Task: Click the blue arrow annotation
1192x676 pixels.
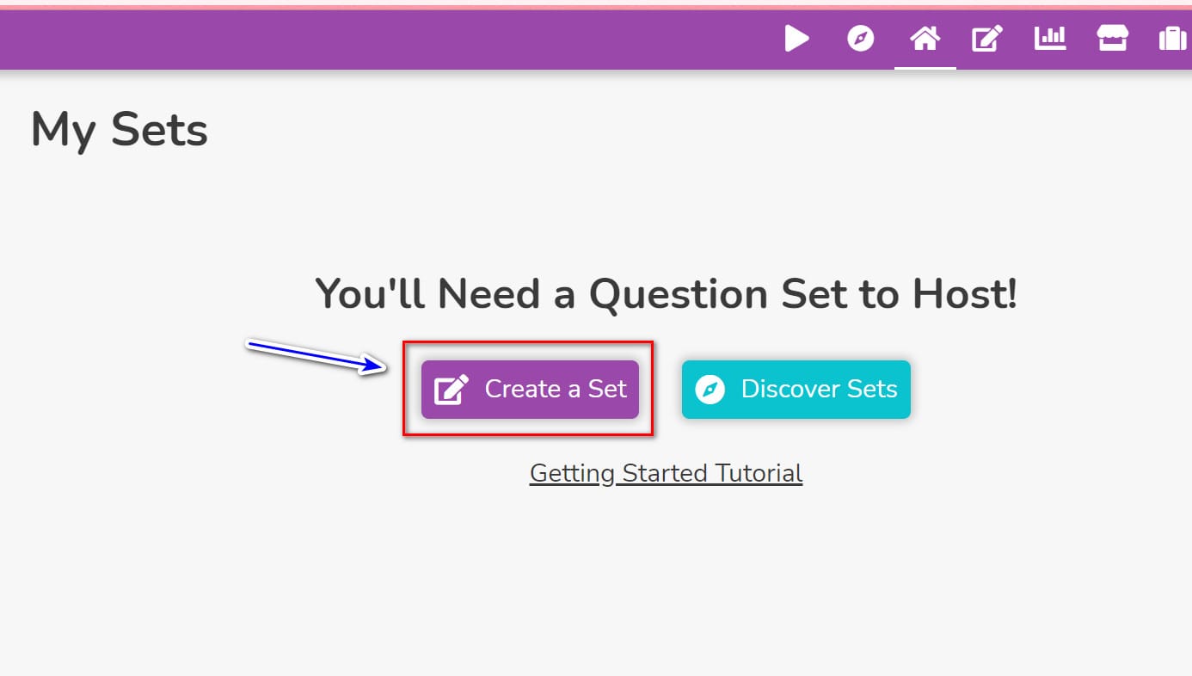Action: coord(317,356)
